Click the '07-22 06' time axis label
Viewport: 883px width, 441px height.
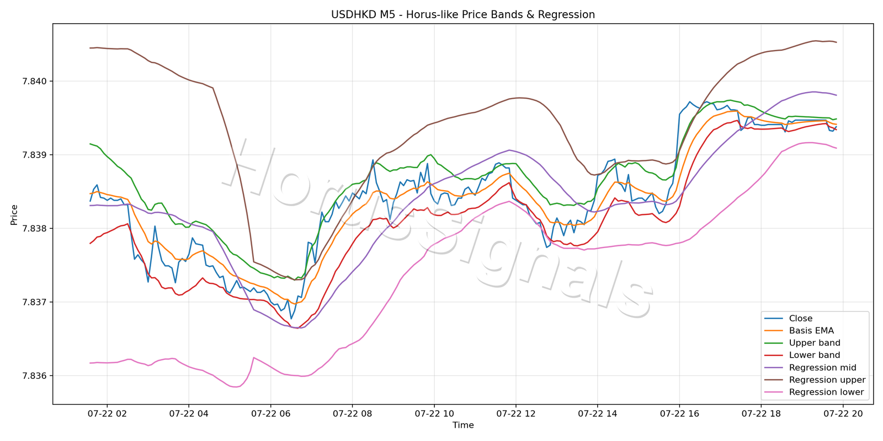click(x=270, y=413)
